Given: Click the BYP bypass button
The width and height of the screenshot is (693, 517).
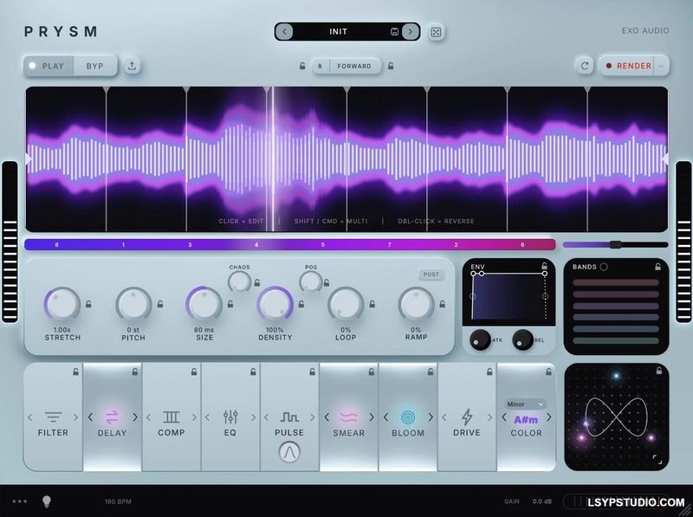Looking at the screenshot, I should (x=95, y=66).
